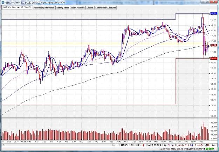Click the chart scrollbar left arrow
Image resolution: width=219 pixels, height=152 pixels.
pos(4,145)
